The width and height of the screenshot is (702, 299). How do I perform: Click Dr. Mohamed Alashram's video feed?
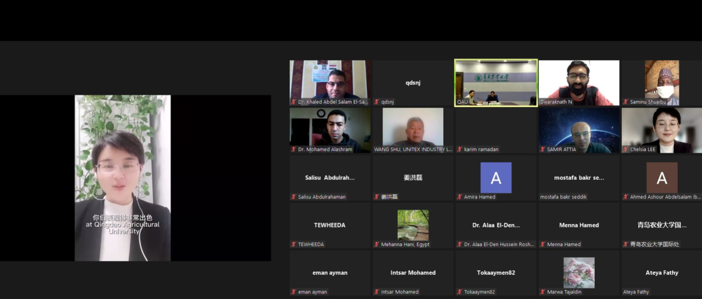330,130
